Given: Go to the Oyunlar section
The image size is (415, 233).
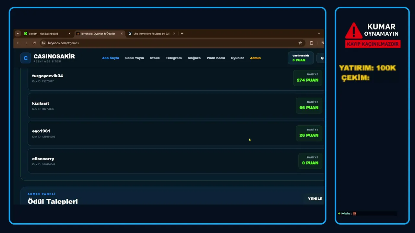Looking at the screenshot, I should click(x=237, y=58).
